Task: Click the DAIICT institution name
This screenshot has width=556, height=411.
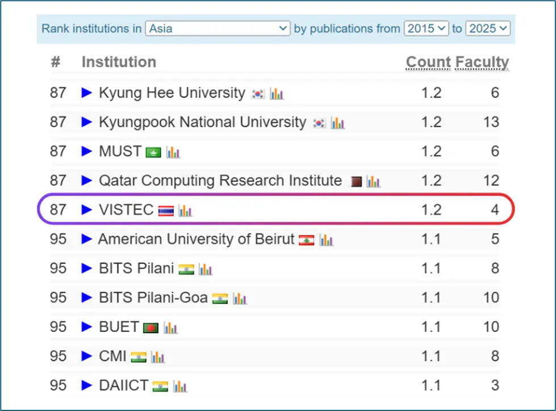Action: [x=123, y=386]
